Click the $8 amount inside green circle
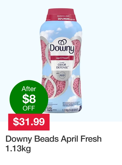This screenshot has height=165, width=122. [x=29, y=99]
